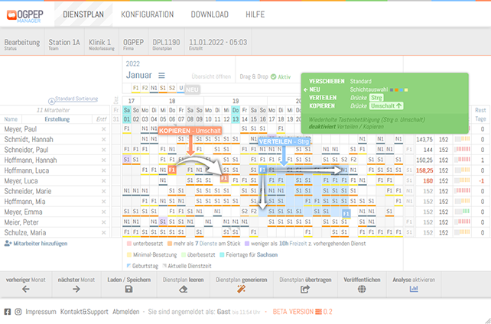The width and height of the screenshot is (491, 324).
Task: Select the N1 shift chip in palette
Action: coord(154,89)
